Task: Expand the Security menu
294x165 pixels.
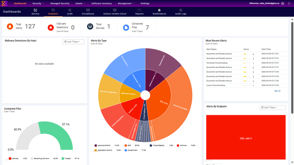Action: tap(38, 3)
